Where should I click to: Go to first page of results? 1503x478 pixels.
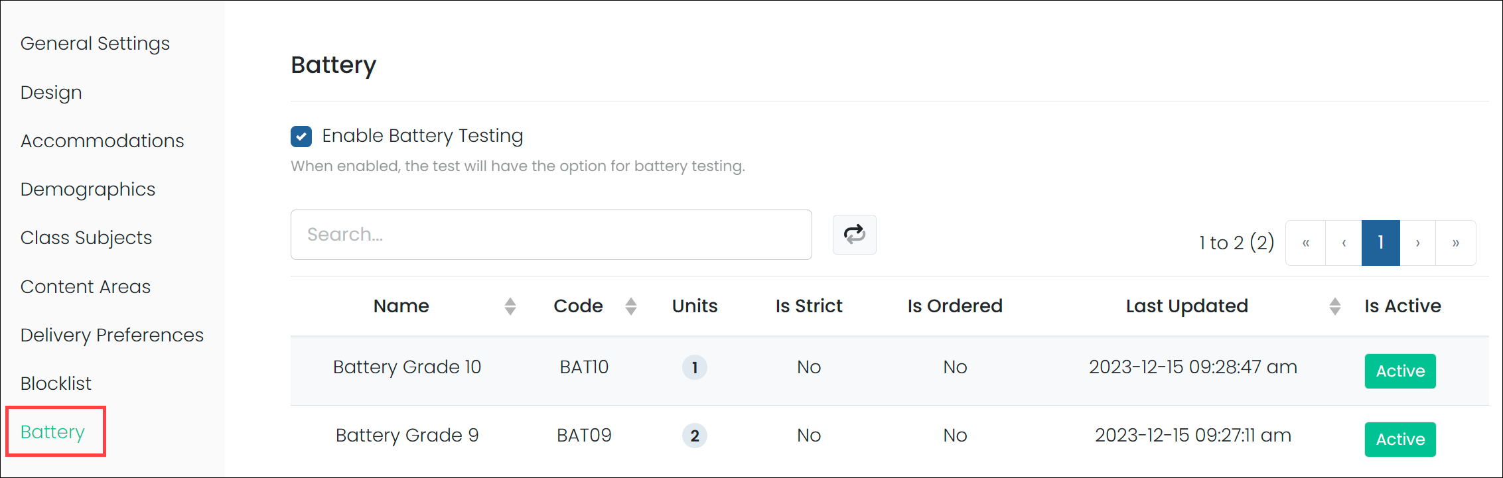pos(1305,243)
